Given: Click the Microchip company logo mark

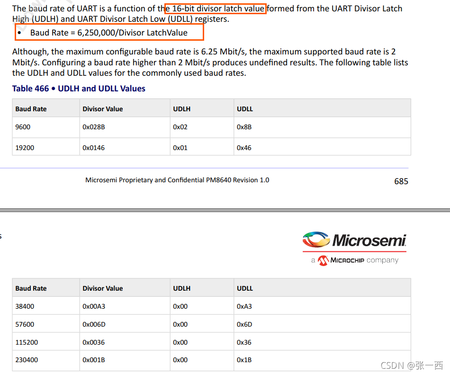Looking at the screenshot, I should point(324,260).
